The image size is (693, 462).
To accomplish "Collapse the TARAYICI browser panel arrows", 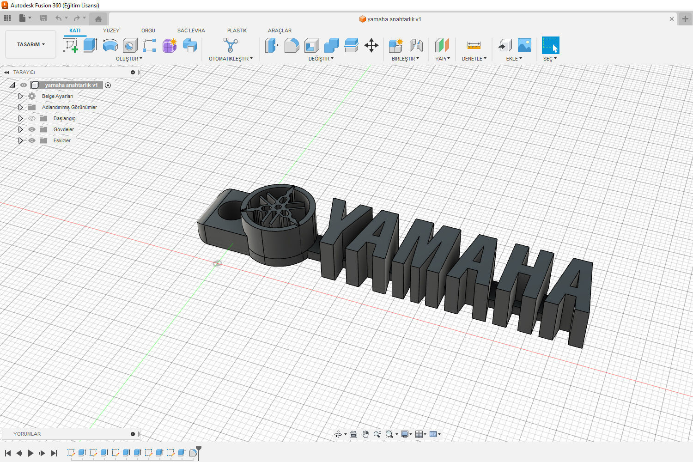I will pyautogui.click(x=6, y=72).
